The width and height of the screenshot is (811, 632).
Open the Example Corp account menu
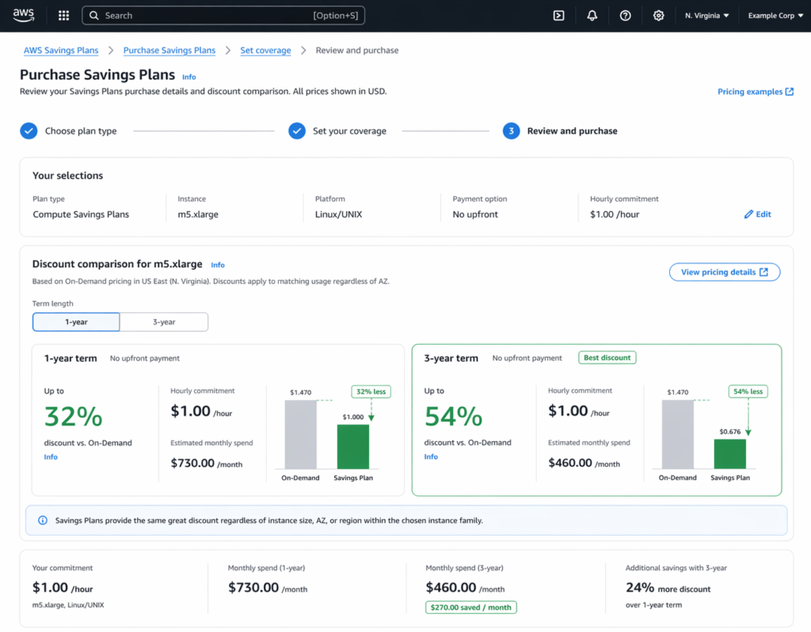point(775,14)
